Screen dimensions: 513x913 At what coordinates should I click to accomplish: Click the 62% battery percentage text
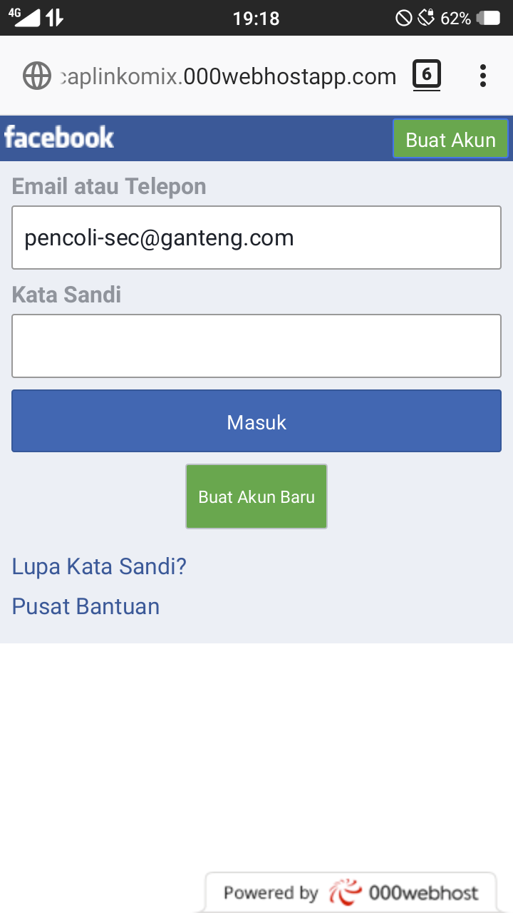tap(457, 18)
